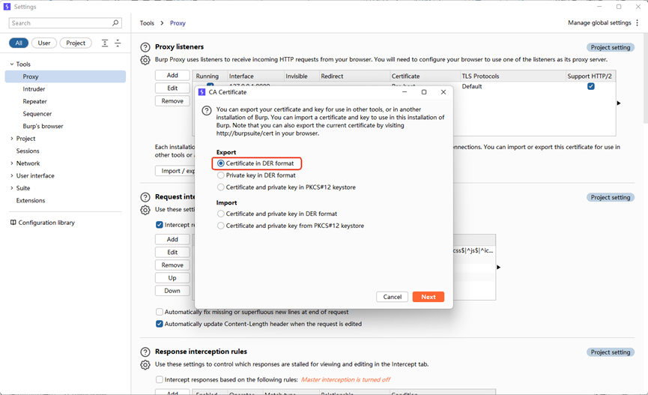
Task: Click arrow right of Proxy listeners table
Action: (619, 103)
